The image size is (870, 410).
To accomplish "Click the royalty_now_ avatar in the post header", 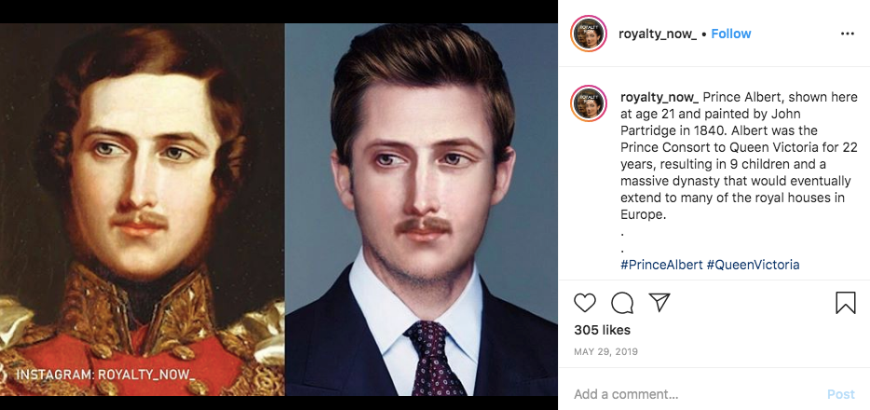I will click(x=589, y=34).
